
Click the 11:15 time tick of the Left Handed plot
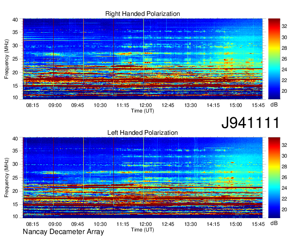click(123, 224)
